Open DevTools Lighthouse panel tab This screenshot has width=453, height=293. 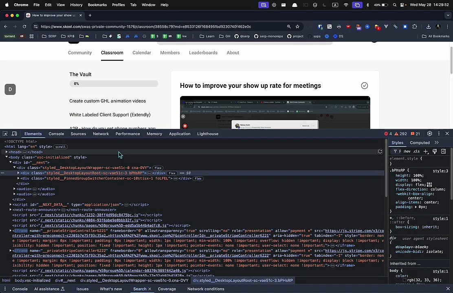coord(208,133)
